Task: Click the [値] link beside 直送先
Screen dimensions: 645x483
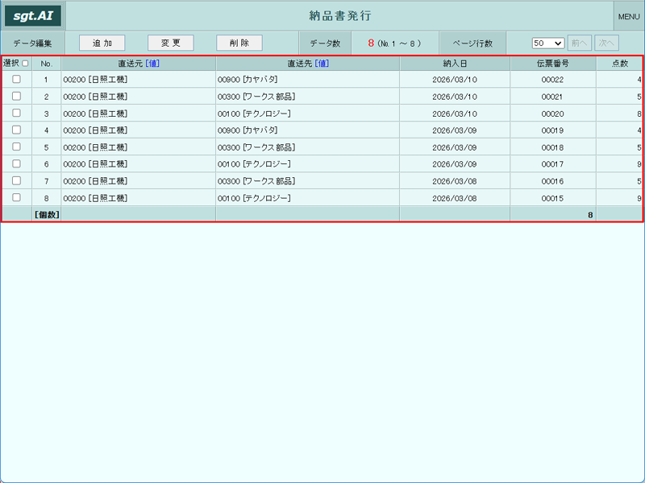Action: coord(322,64)
